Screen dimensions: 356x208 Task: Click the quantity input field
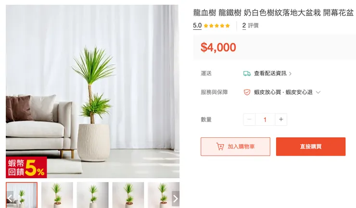(x=265, y=119)
